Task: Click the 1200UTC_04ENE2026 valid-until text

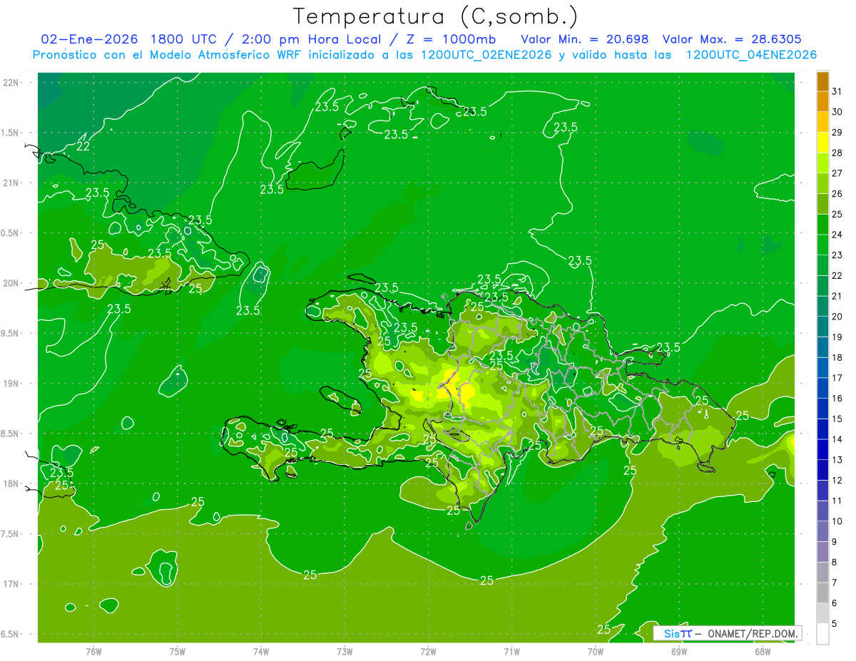Action: 751,55
